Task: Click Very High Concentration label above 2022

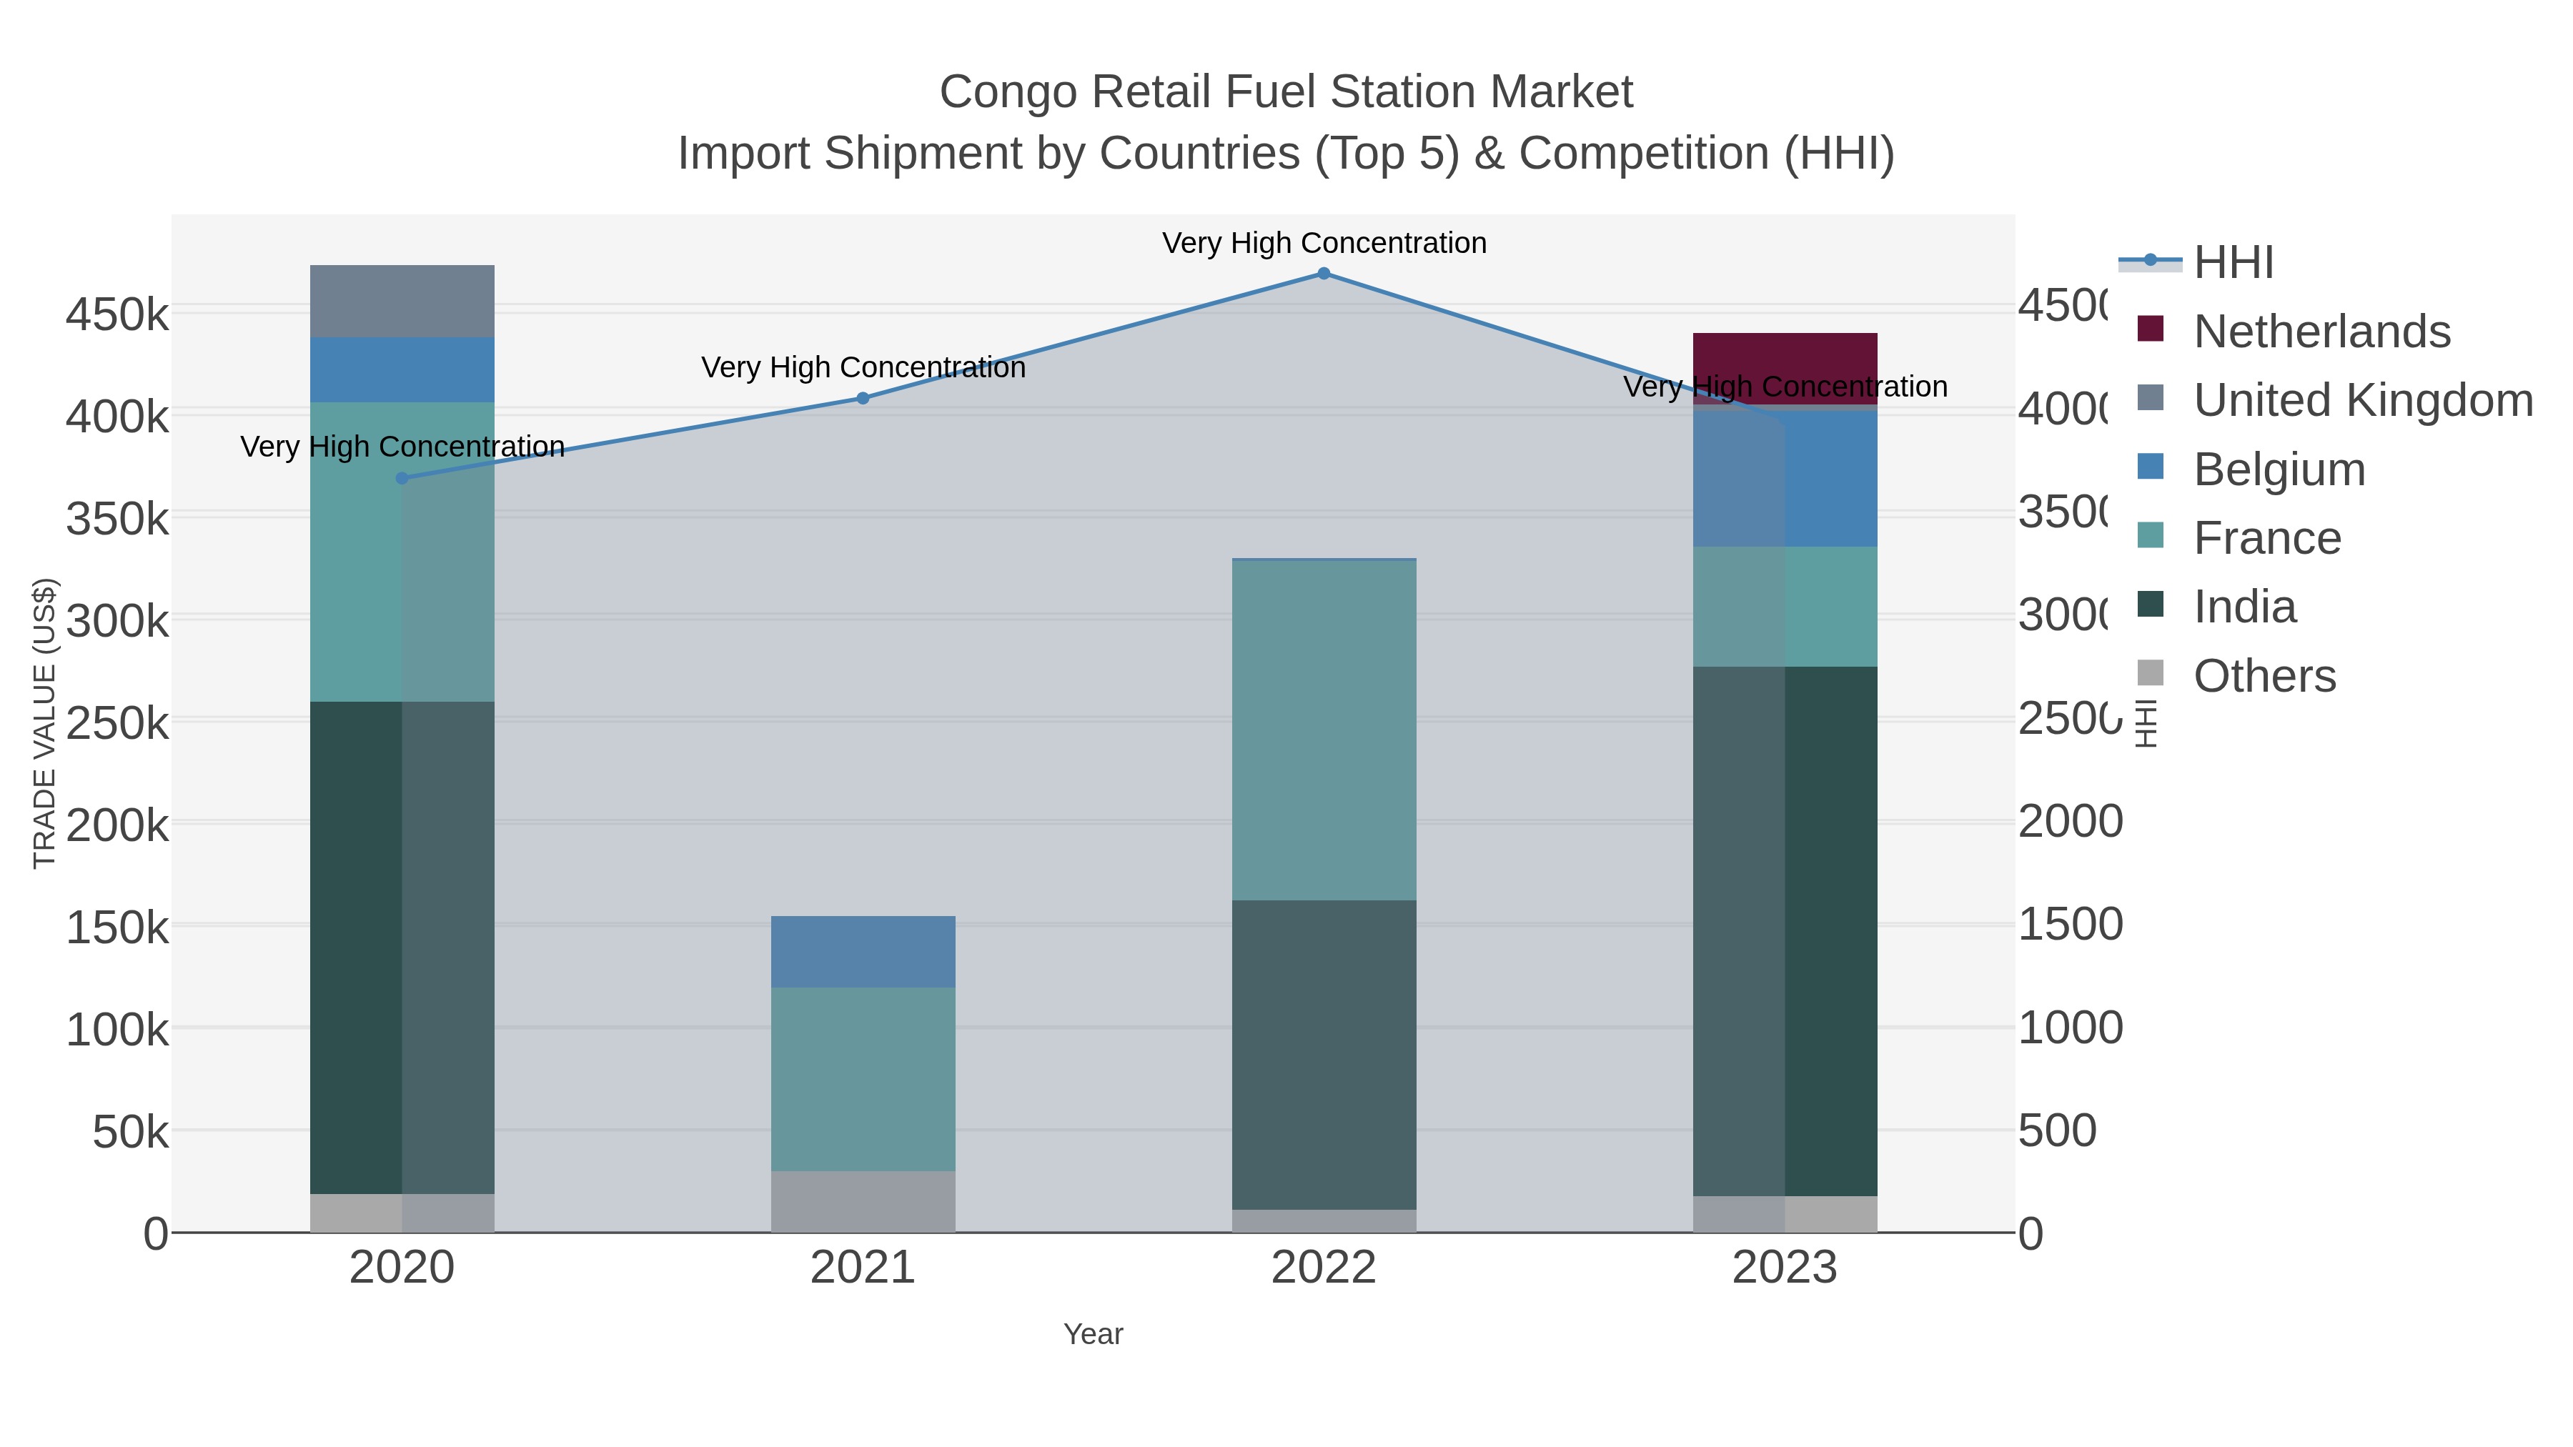Action: pos(1324,243)
